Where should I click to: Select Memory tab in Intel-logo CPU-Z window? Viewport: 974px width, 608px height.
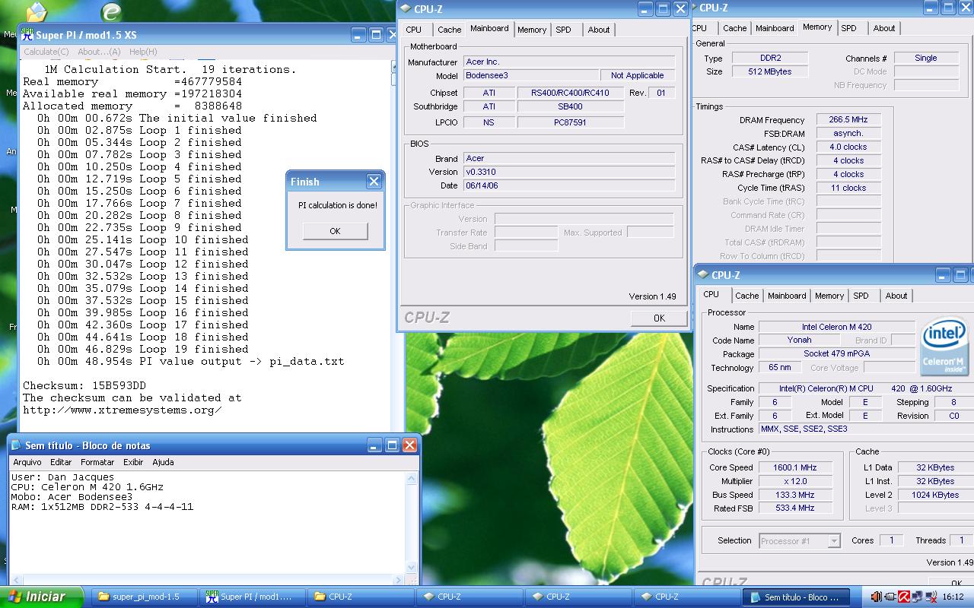pos(829,296)
